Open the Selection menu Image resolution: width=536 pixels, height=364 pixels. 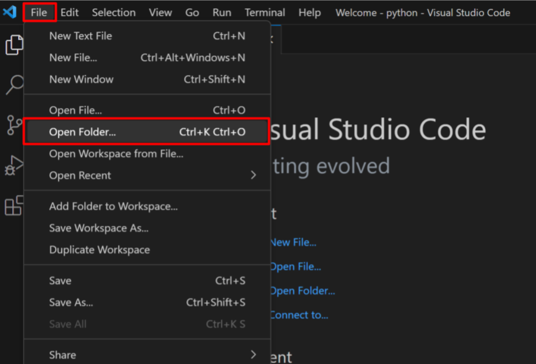tap(113, 13)
